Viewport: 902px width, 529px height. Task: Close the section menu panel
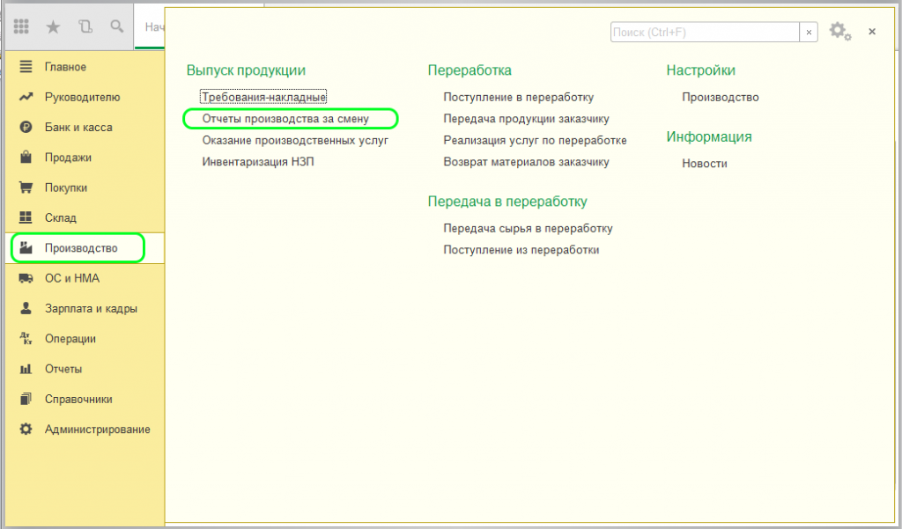click(872, 32)
